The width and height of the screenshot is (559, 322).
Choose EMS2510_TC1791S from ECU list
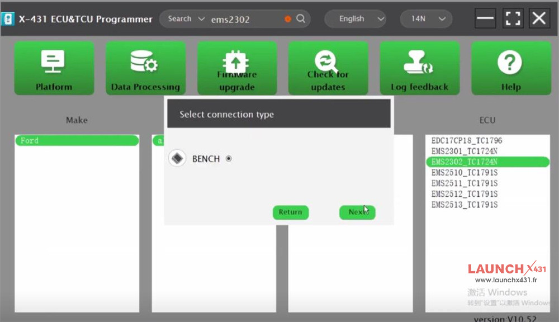pyautogui.click(x=464, y=173)
